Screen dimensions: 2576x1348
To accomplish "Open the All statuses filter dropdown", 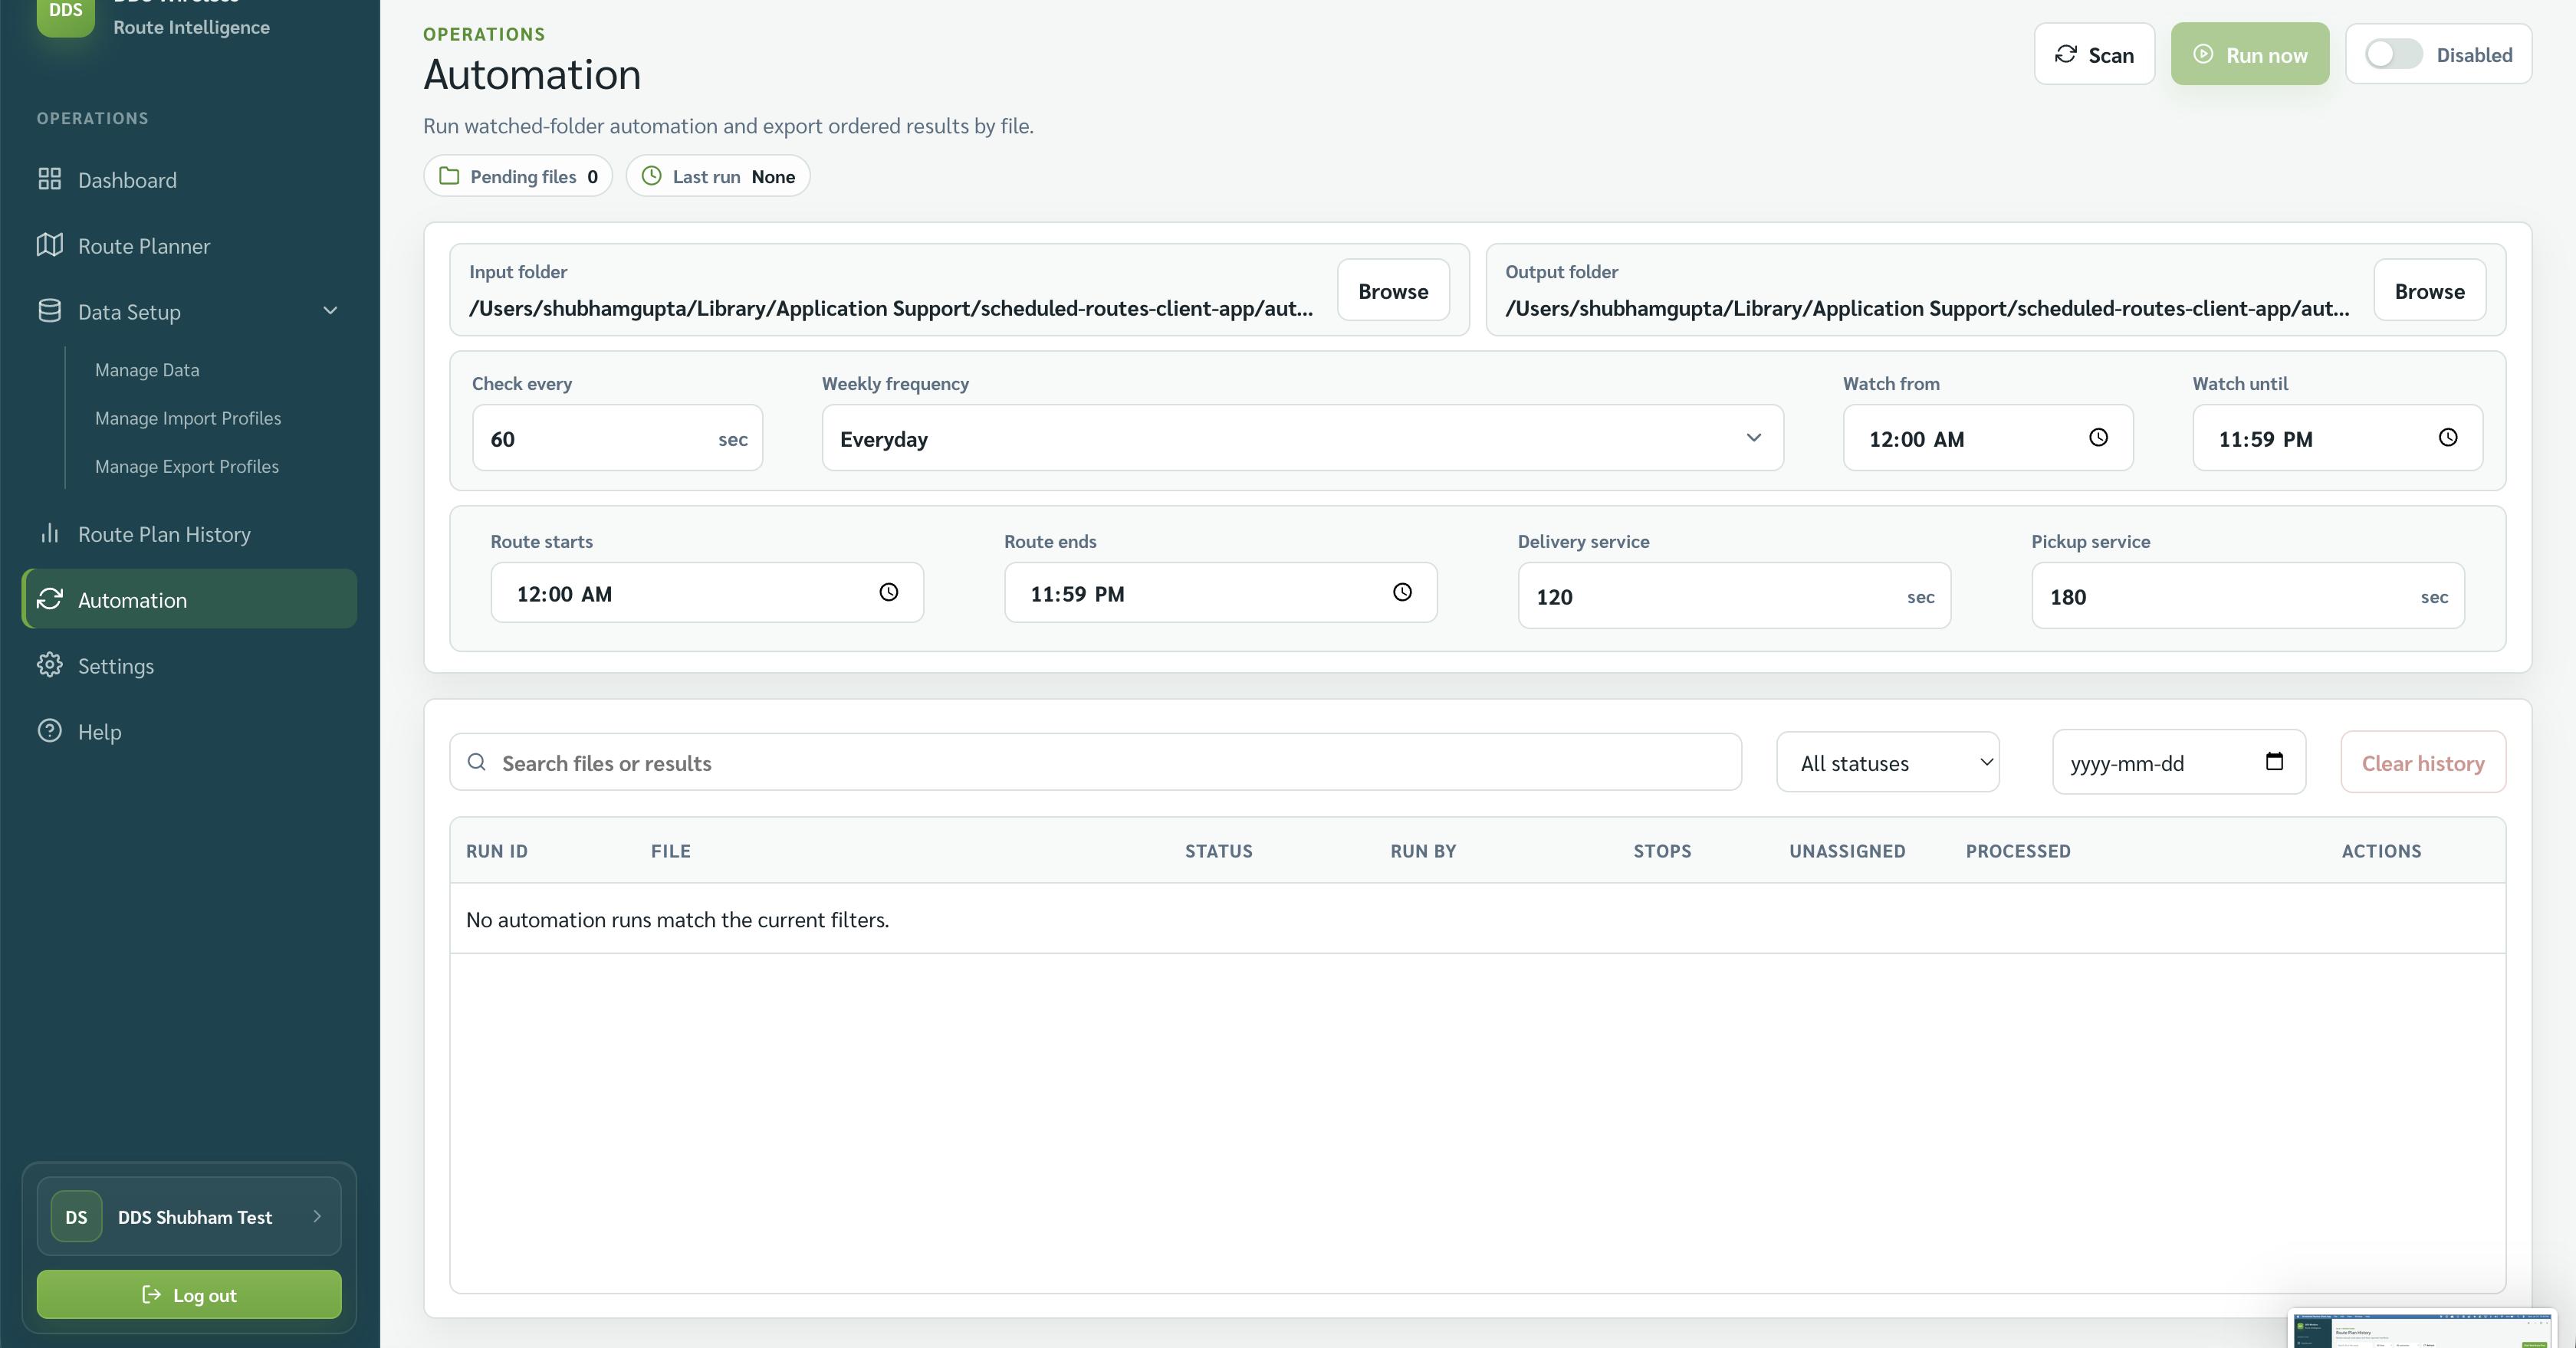I will tap(1887, 763).
